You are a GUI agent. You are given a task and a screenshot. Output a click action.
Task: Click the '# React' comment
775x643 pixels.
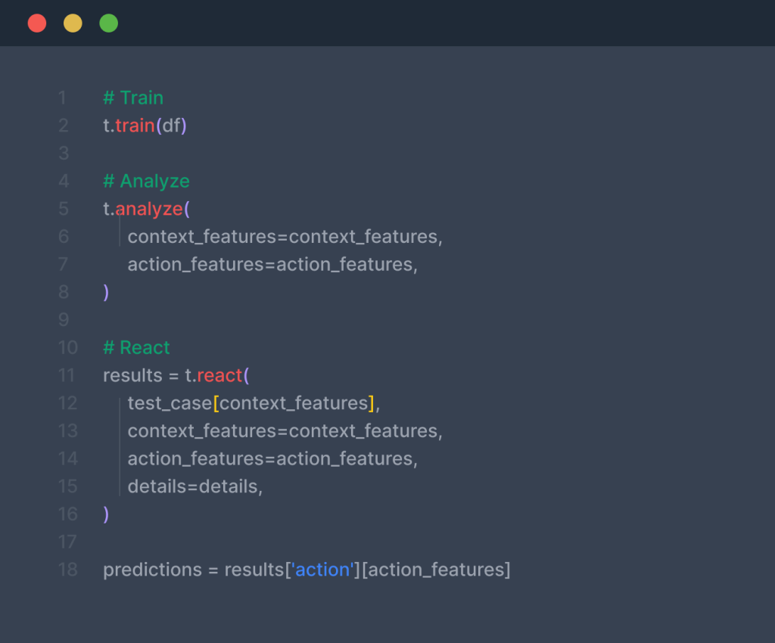tap(136, 347)
